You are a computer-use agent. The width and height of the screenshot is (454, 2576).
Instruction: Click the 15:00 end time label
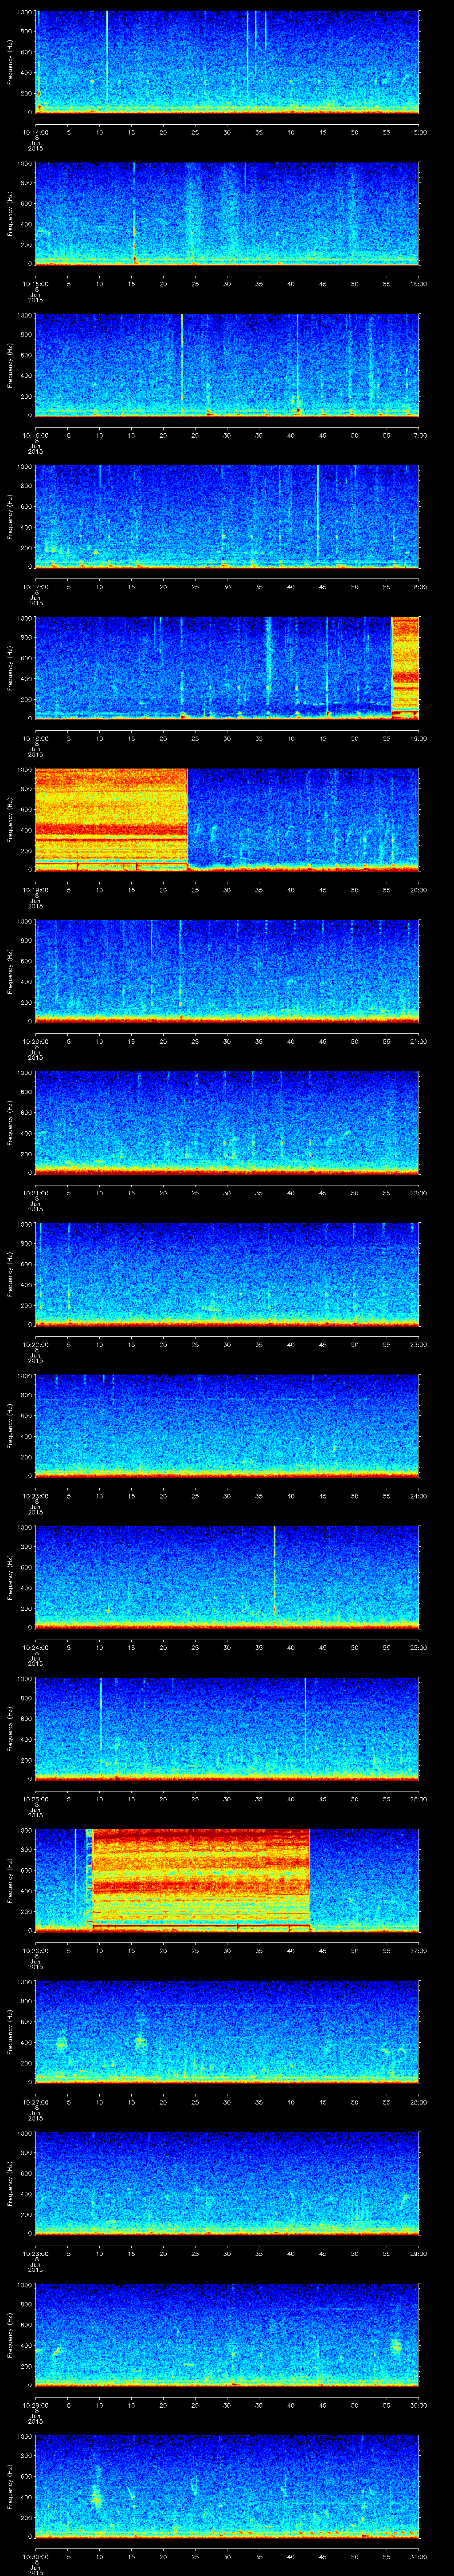point(418,132)
